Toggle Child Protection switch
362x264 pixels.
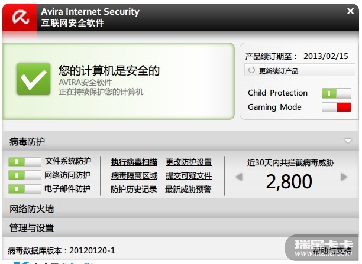336,93
